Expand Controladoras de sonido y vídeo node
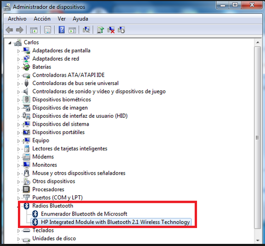Image resolution: width=265 pixels, height=246 pixels. (x=18, y=92)
